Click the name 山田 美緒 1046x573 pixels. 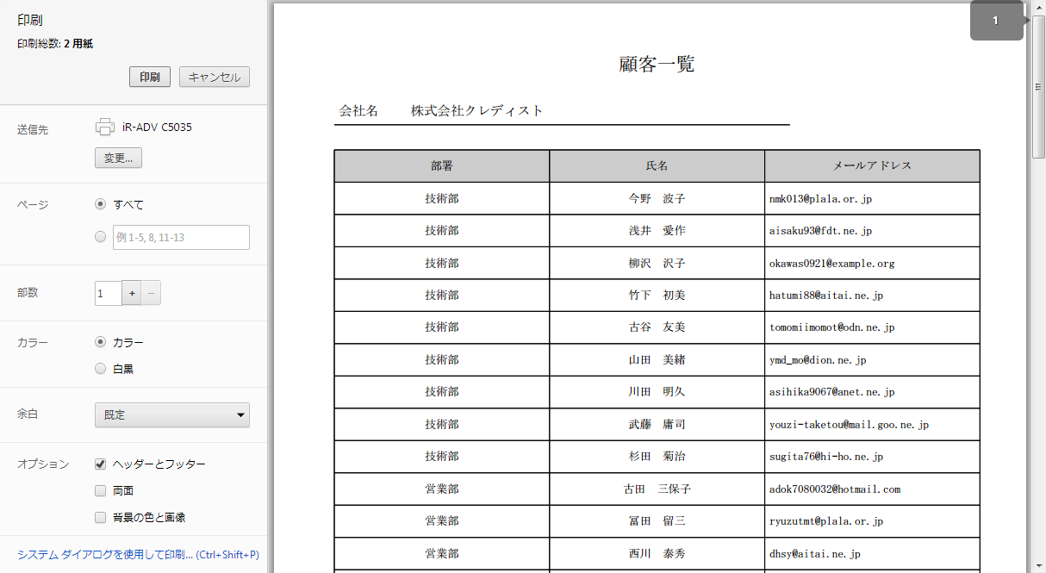[657, 359]
